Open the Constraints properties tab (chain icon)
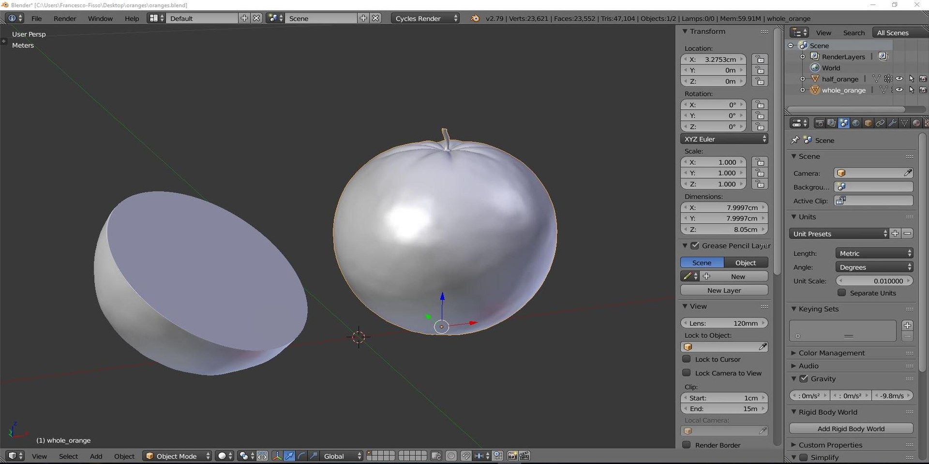The height and width of the screenshot is (464, 929). pos(880,123)
